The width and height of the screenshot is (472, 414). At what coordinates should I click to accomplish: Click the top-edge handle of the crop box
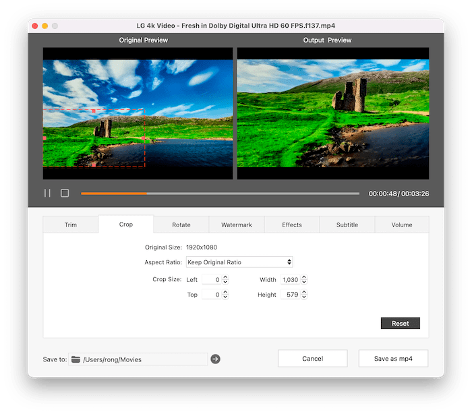pos(93,110)
